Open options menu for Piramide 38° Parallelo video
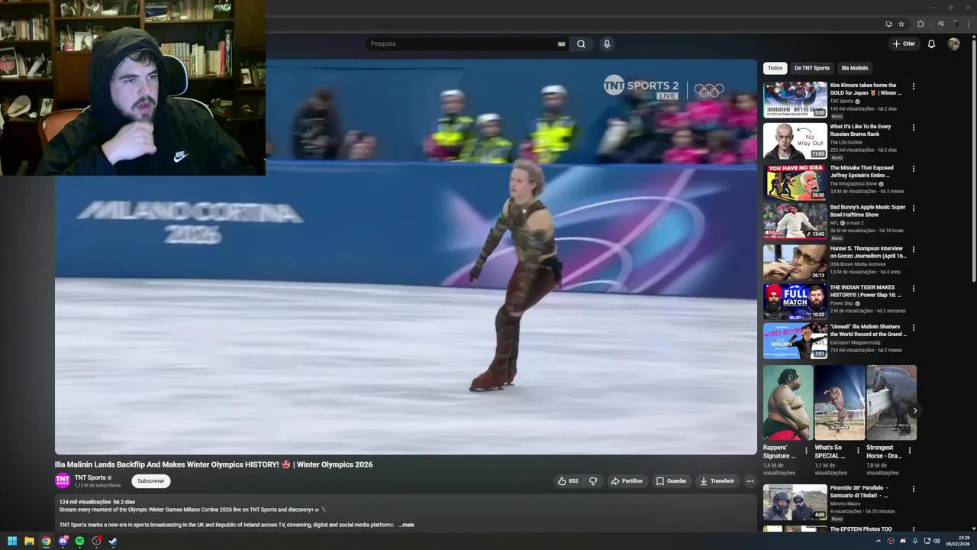 point(913,489)
